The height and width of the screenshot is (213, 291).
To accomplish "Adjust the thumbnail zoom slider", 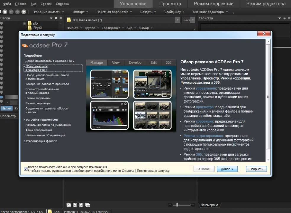I will 177,205.
